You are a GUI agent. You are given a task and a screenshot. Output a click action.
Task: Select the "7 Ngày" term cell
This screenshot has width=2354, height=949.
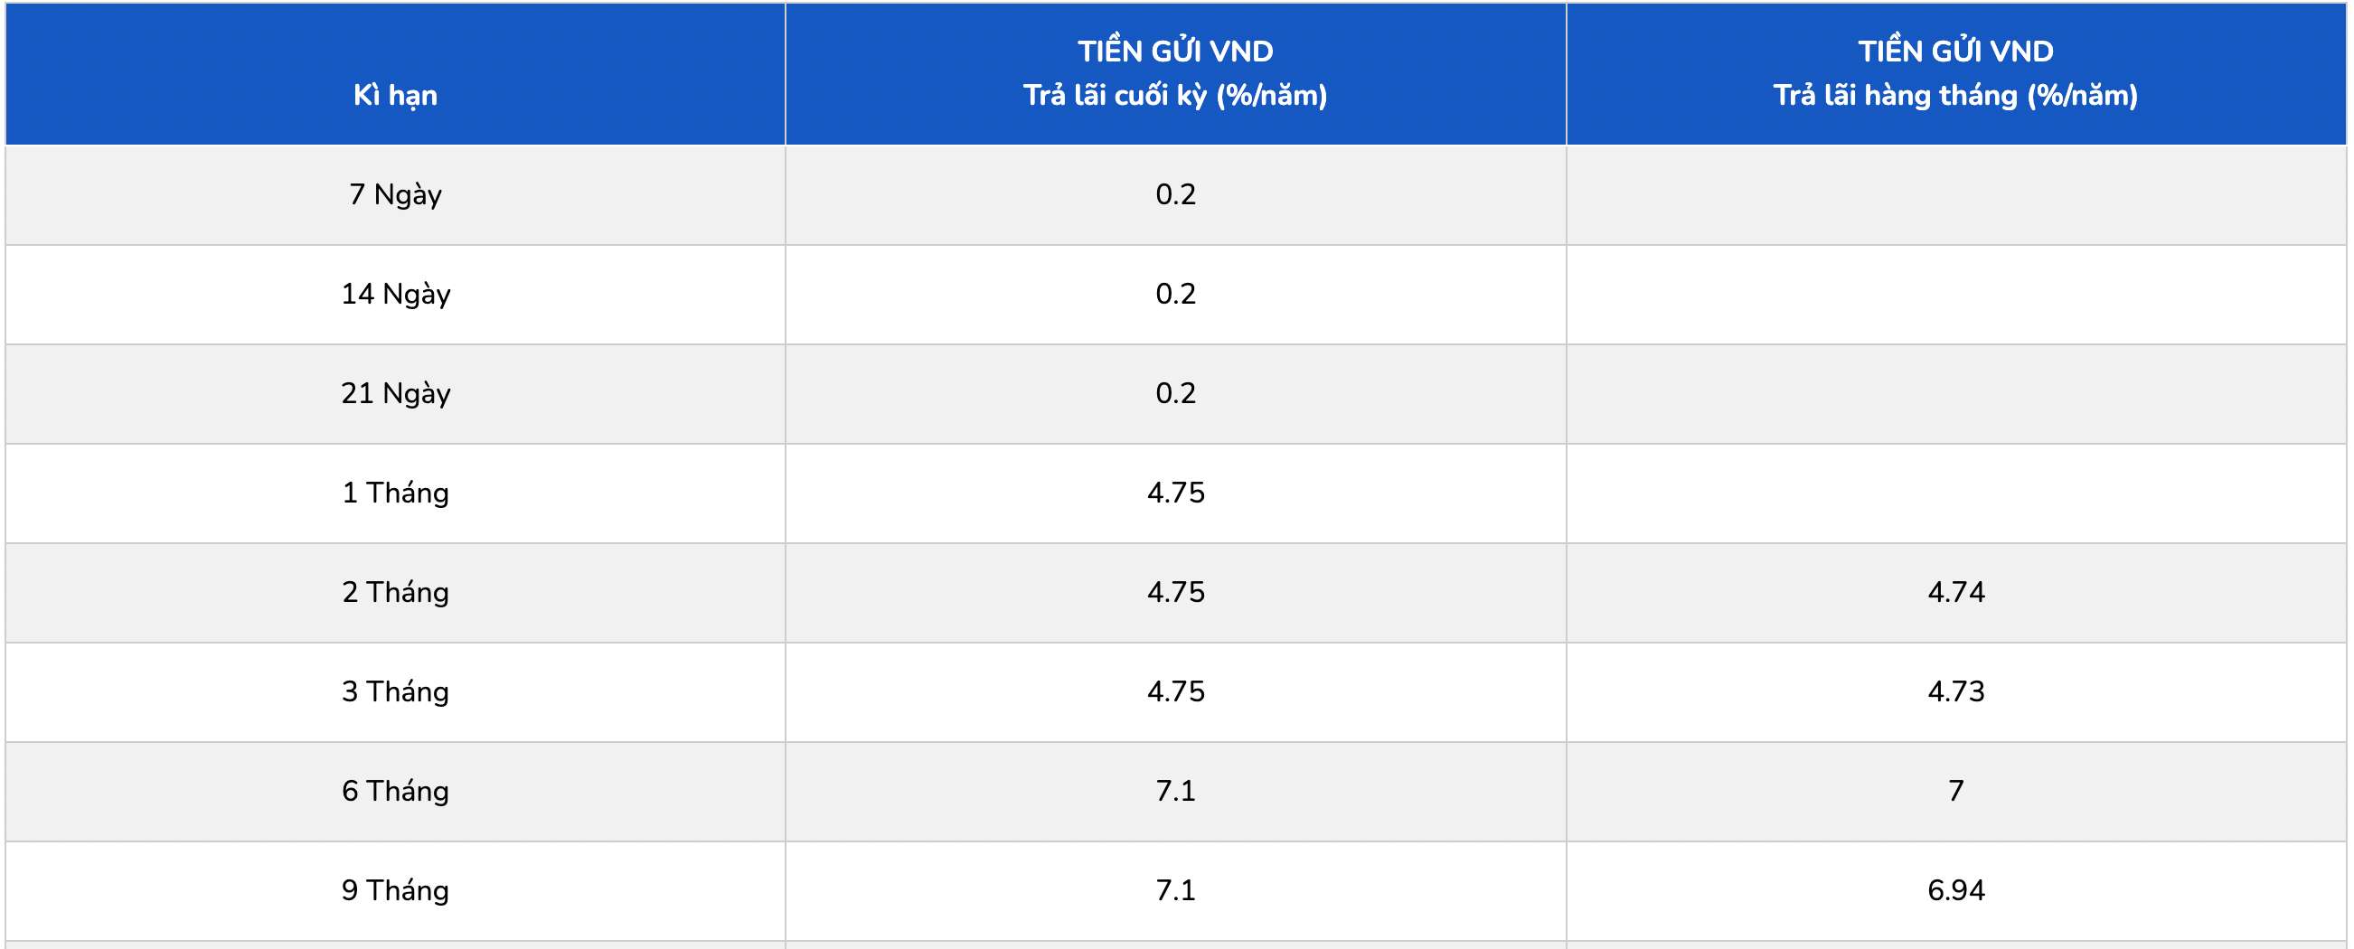(395, 194)
